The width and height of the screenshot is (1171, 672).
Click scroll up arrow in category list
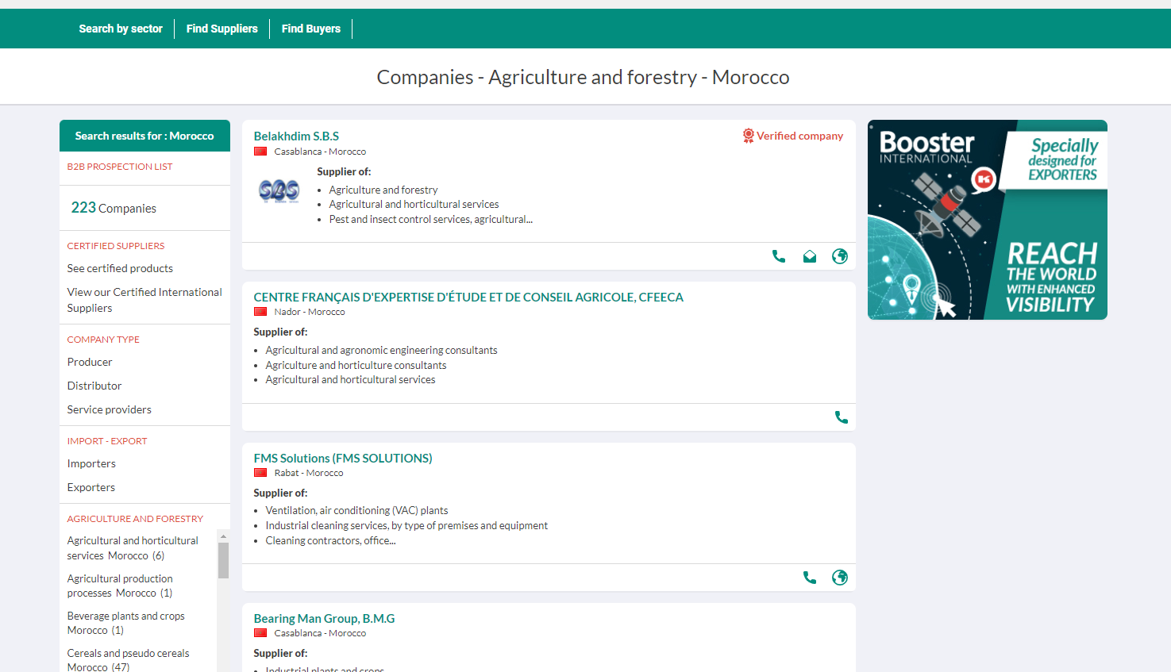point(223,536)
